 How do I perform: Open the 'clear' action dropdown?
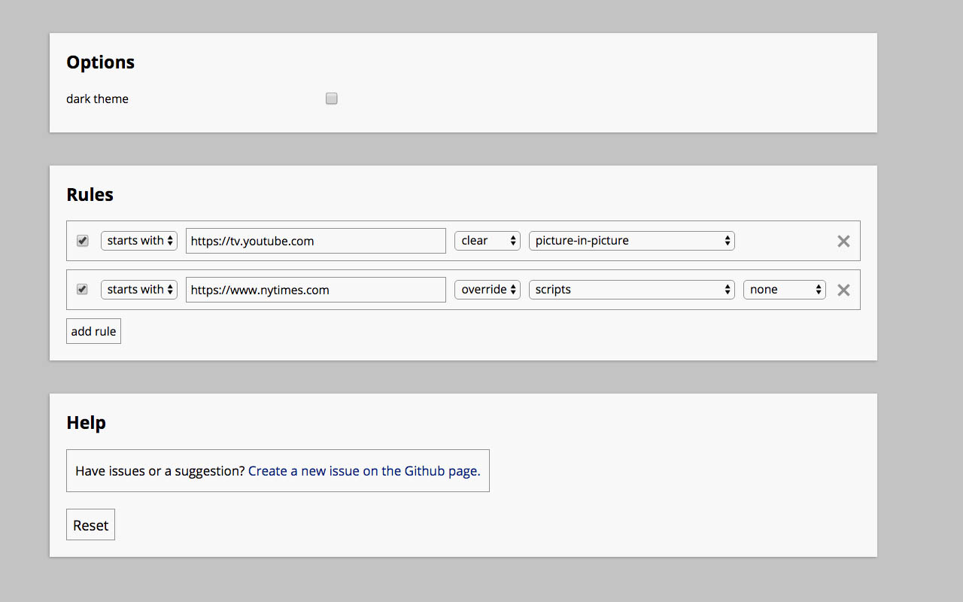click(488, 241)
